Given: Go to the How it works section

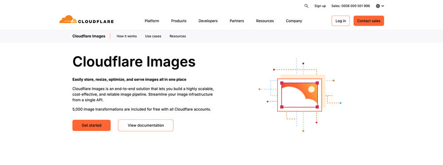Looking at the screenshot, I should click(127, 36).
